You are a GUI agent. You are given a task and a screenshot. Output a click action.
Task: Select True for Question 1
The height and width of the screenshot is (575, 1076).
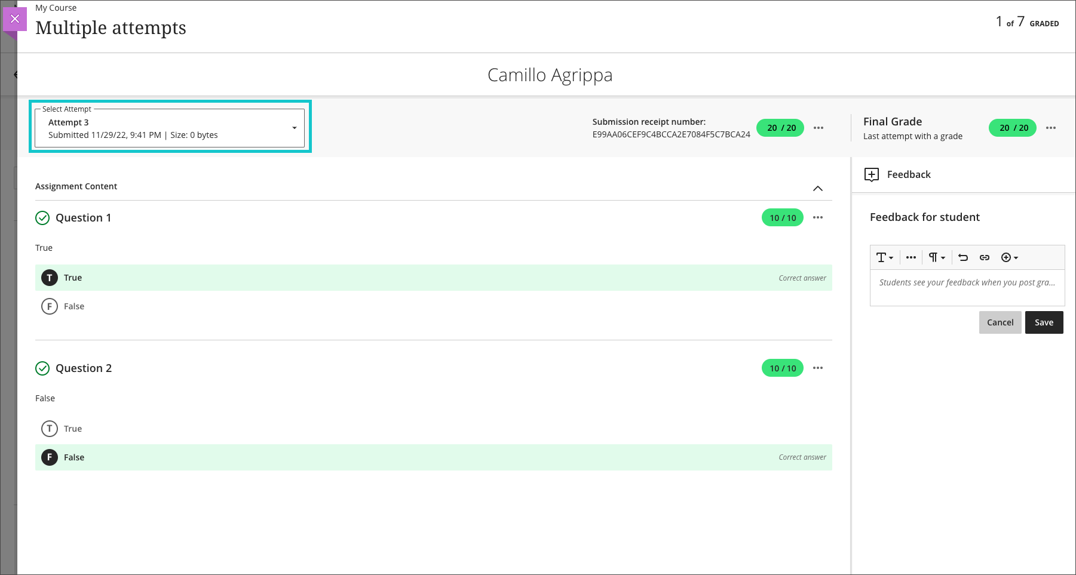point(50,278)
